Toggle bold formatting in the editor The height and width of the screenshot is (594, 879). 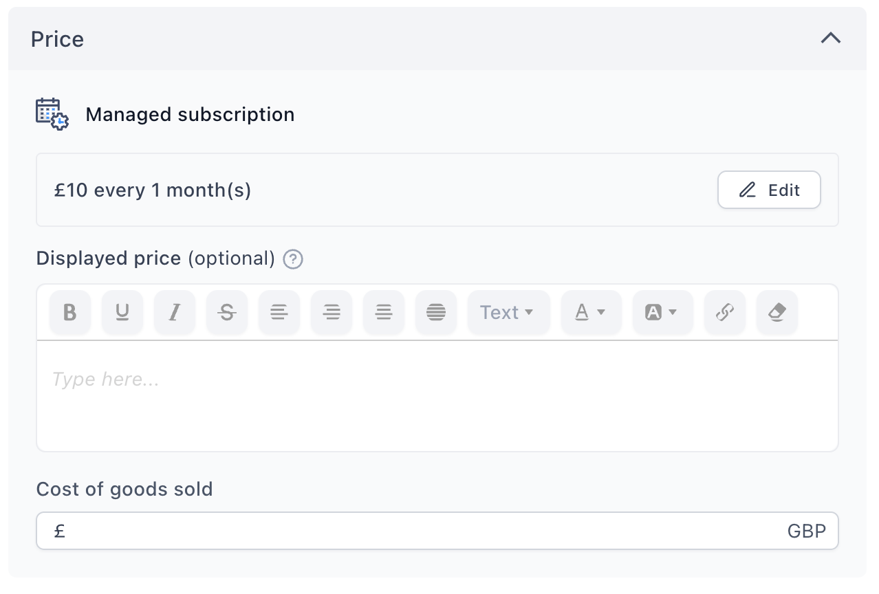pyautogui.click(x=70, y=312)
